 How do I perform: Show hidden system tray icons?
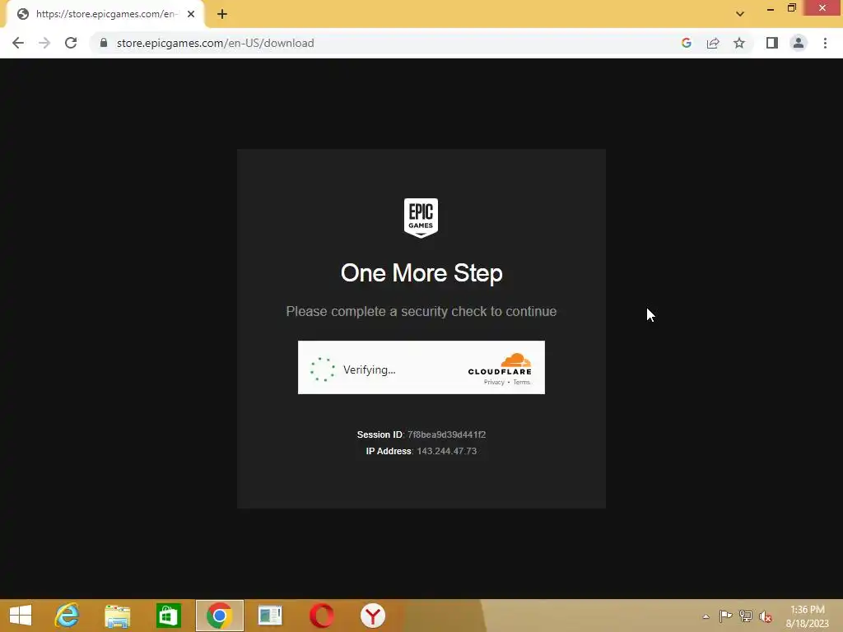706,616
